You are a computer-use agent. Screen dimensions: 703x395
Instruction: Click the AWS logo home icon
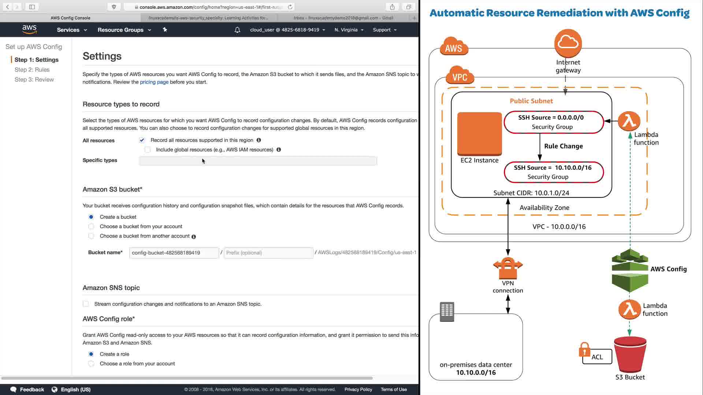coord(29,30)
